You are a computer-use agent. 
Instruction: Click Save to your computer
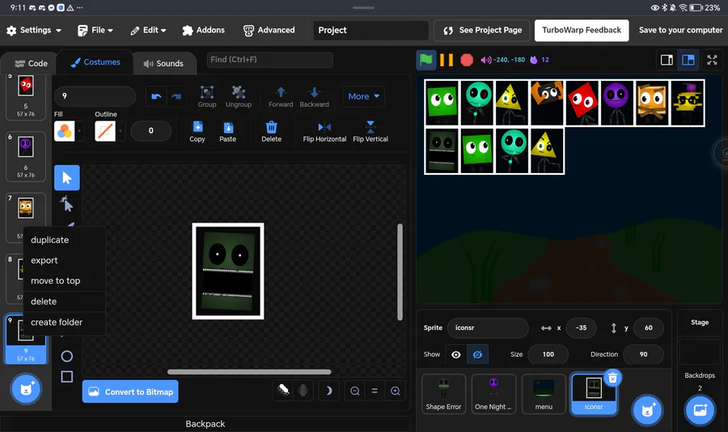tap(680, 30)
